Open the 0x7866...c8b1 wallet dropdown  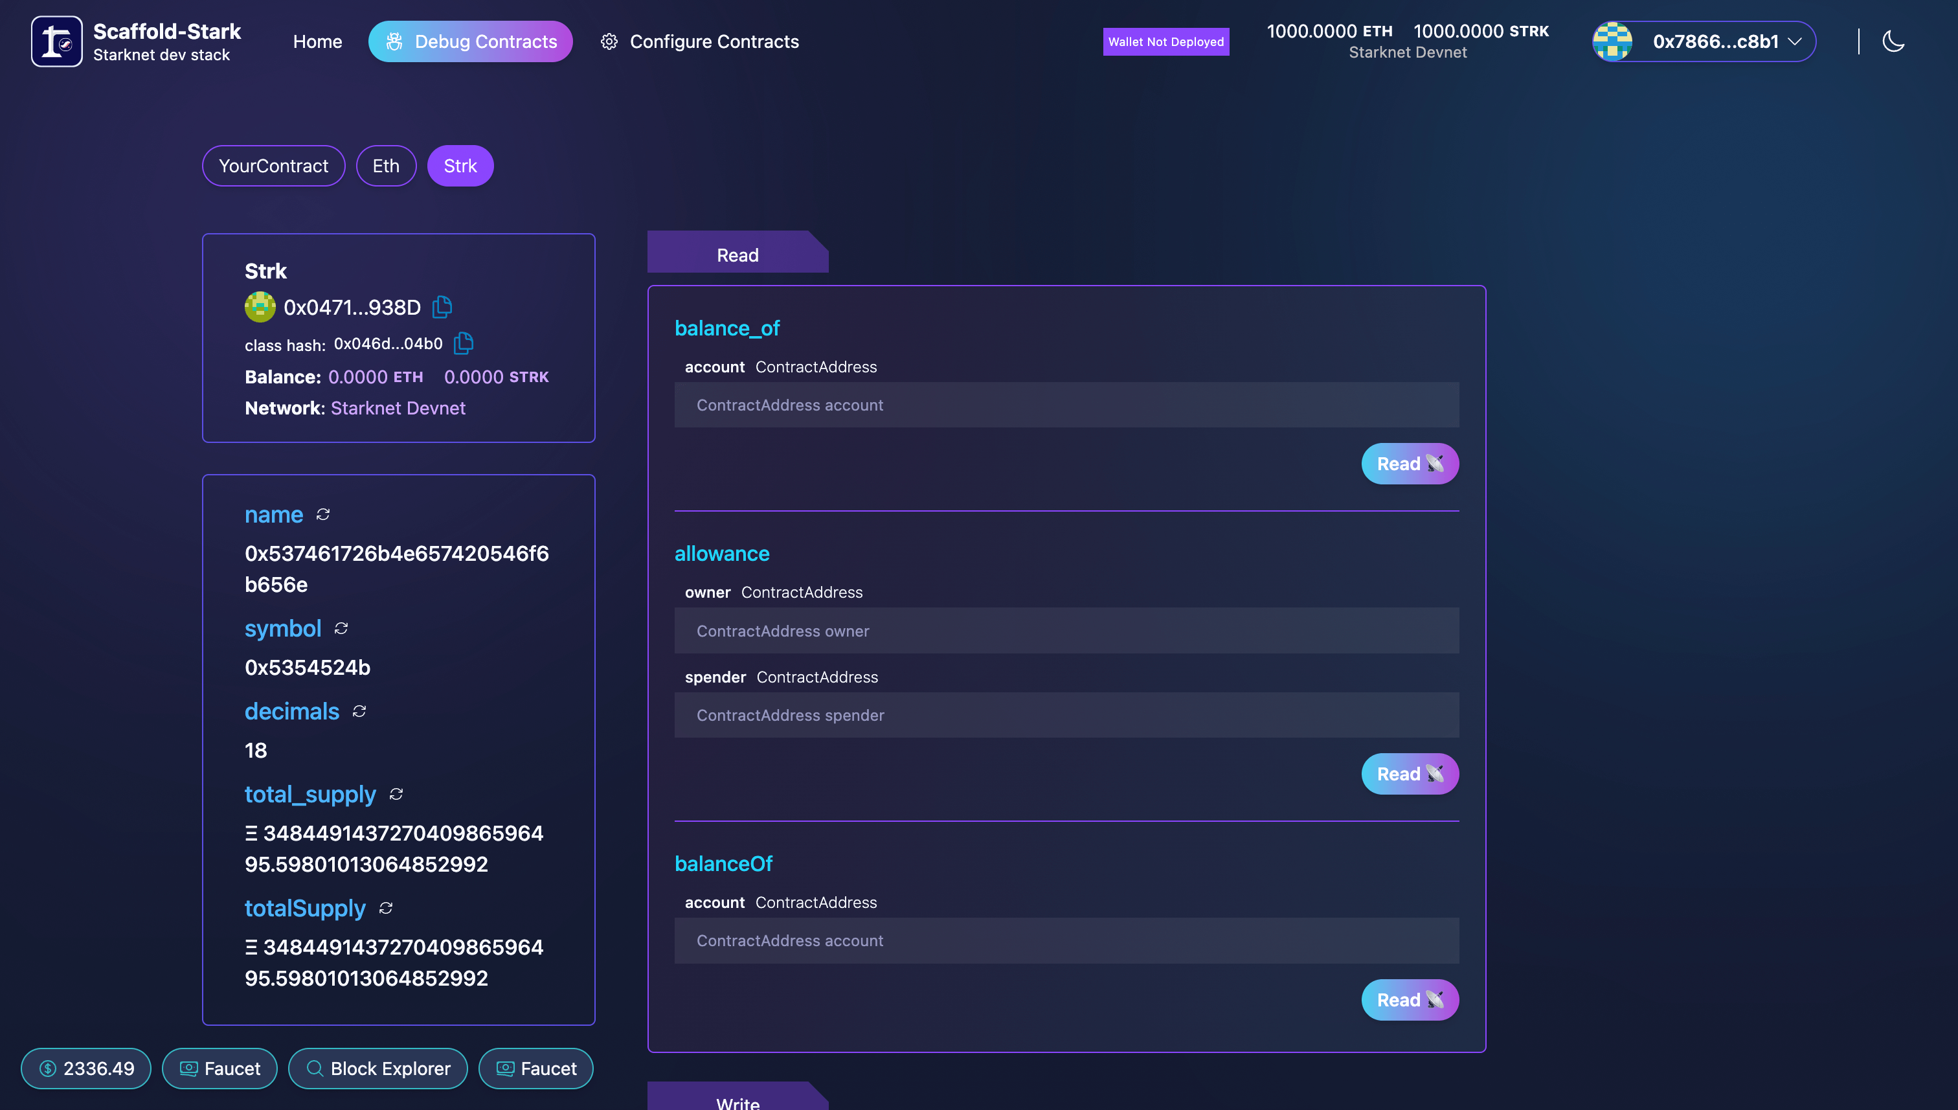tap(1726, 41)
